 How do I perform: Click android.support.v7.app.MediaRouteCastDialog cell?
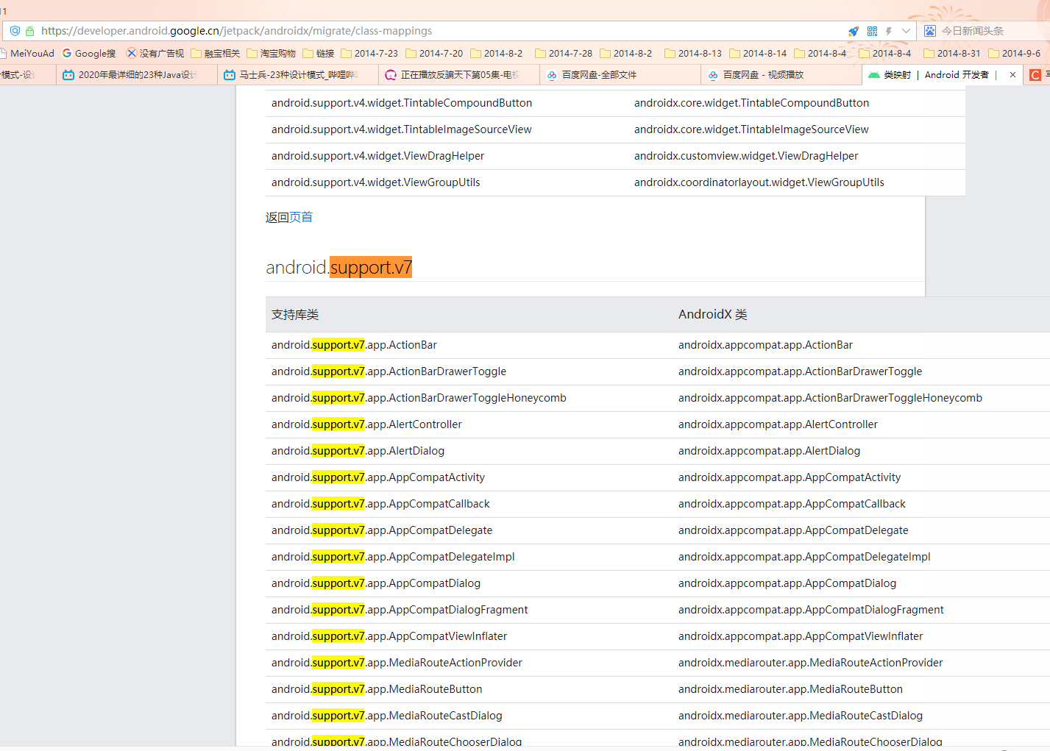[x=387, y=716]
